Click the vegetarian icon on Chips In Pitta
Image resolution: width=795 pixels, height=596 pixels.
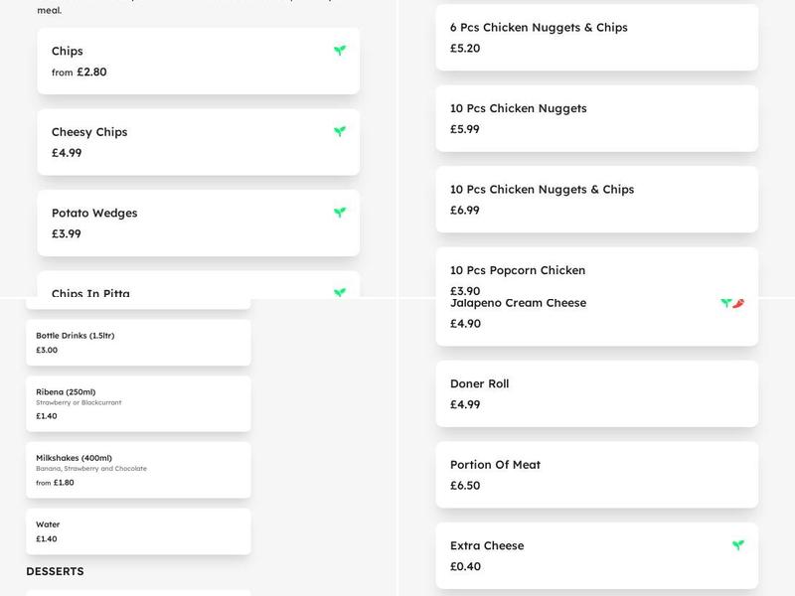pos(340,291)
